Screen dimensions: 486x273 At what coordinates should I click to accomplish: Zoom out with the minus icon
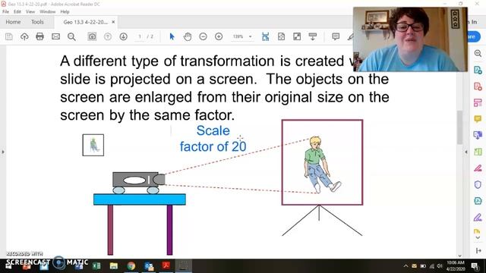click(x=203, y=36)
